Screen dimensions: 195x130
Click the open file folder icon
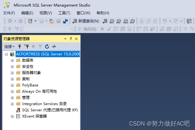point(52,21)
